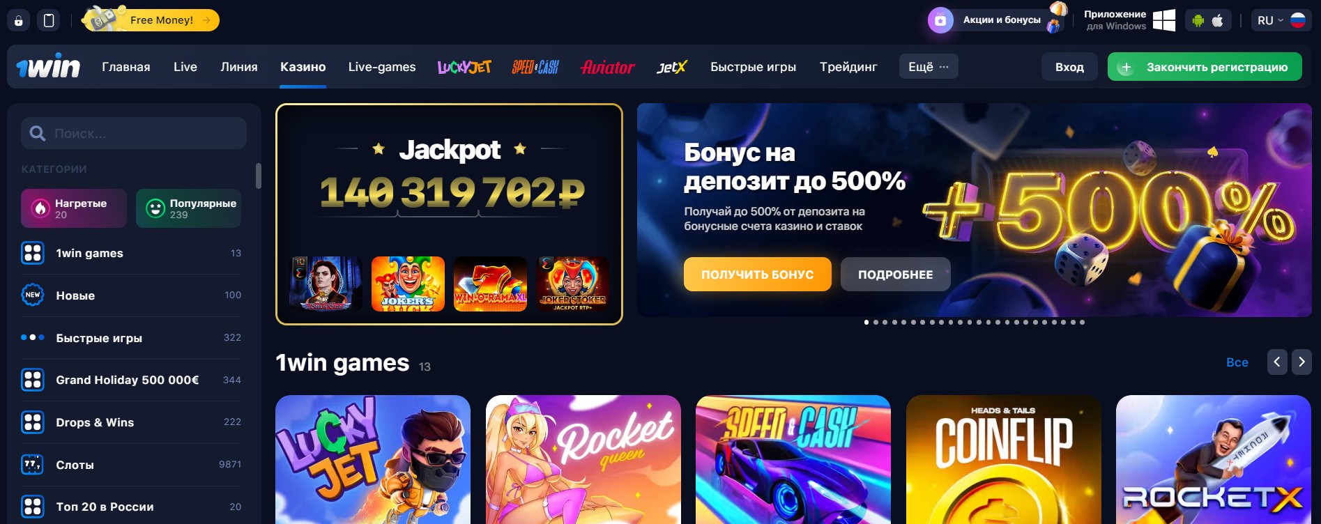This screenshot has width=1321, height=524.
Task: Open the Windows app download icon
Action: point(1163,20)
